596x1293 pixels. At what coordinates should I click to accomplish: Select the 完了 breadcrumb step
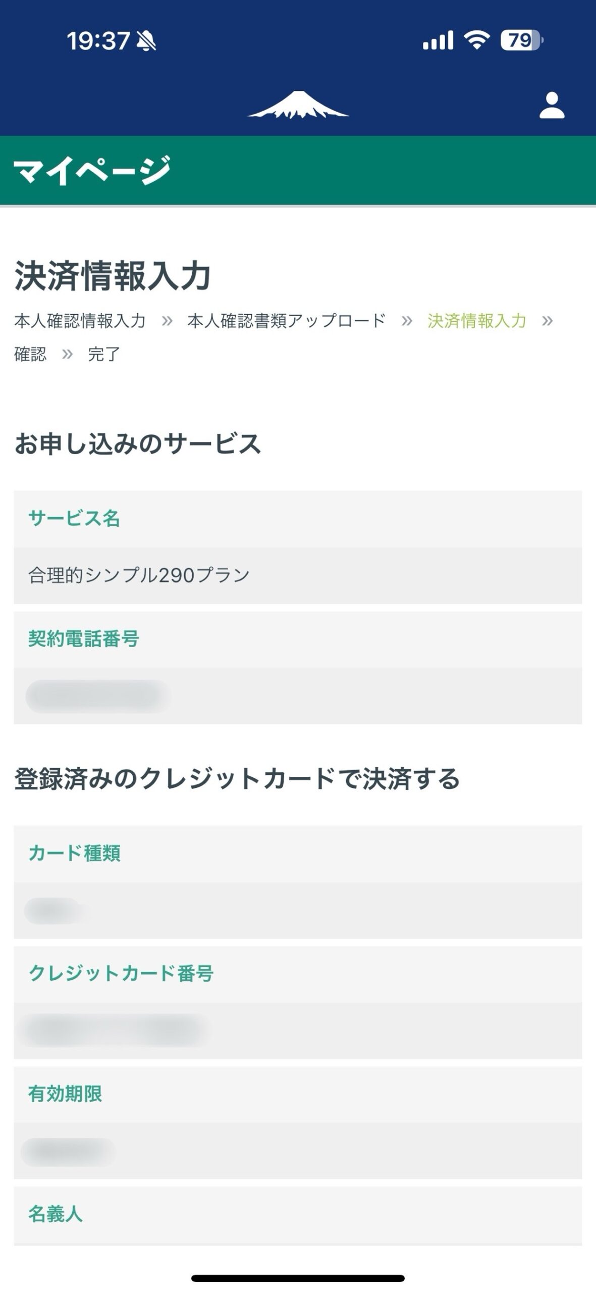point(104,354)
